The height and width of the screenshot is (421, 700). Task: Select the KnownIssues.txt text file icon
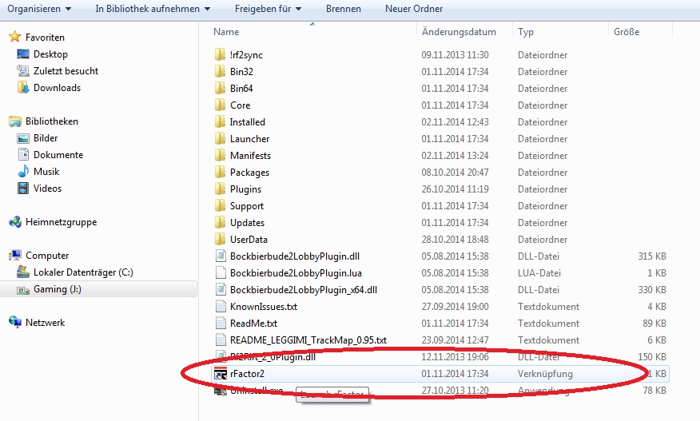[221, 306]
